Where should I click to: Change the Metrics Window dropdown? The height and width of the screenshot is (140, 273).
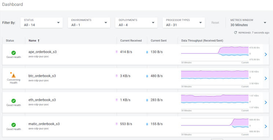point(248,23)
